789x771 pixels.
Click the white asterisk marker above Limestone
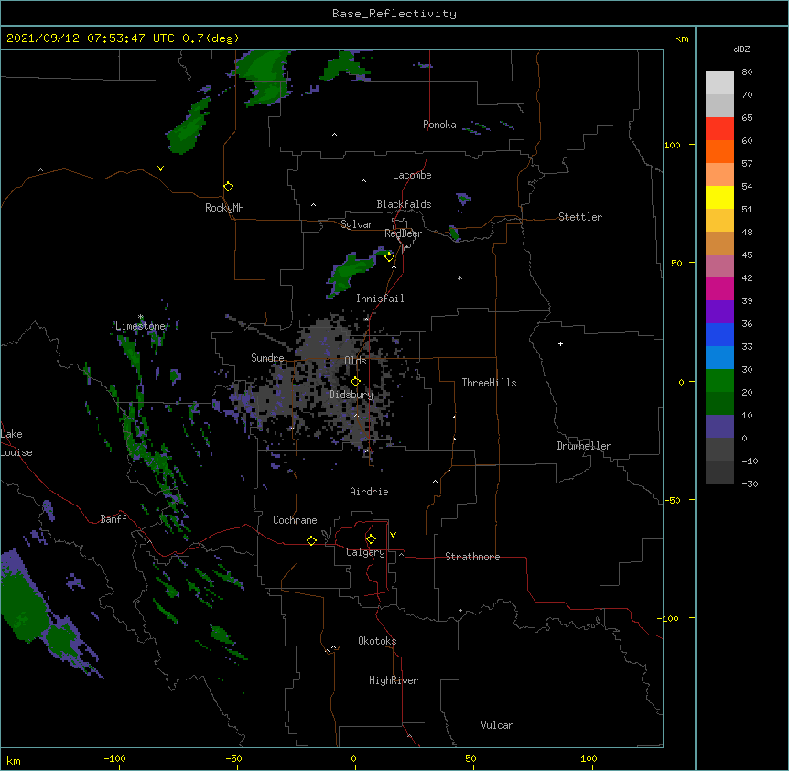(141, 317)
